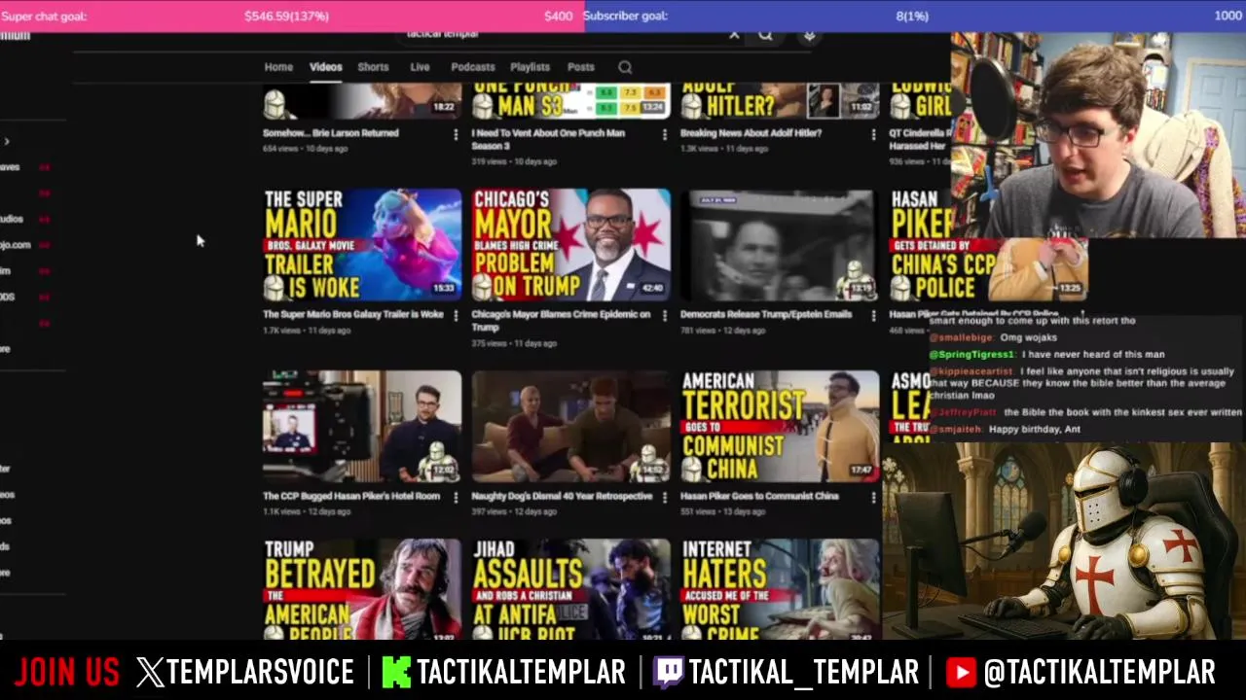Image resolution: width=1246 pixels, height=700 pixels.
Task: Clear the YouTube search box text
Action: [734, 36]
